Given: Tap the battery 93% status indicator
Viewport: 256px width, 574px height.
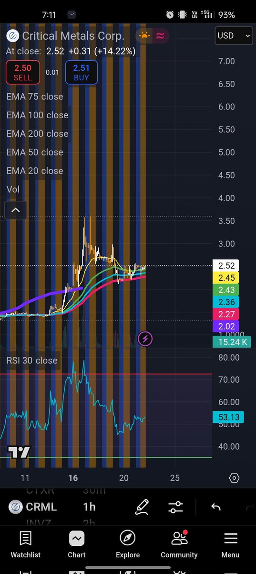Looking at the screenshot, I should (x=226, y=15).
